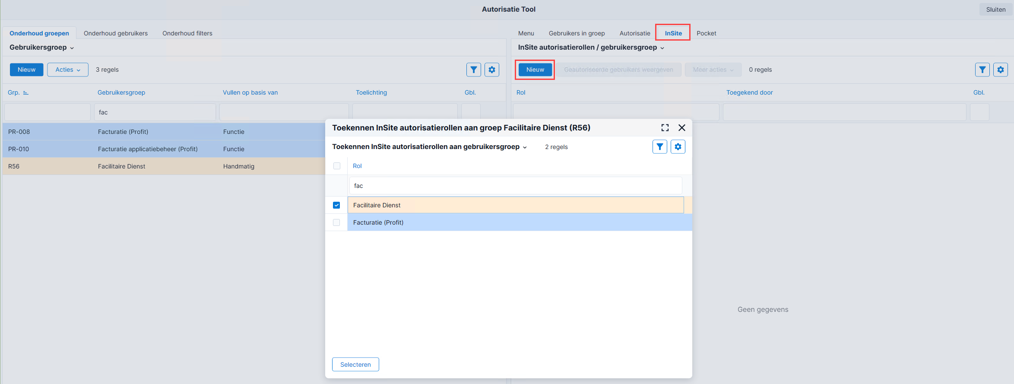The width and height of the screenshot is (1014, 384).
Task: Click the Sluiten button
Action: pos(996,10)
